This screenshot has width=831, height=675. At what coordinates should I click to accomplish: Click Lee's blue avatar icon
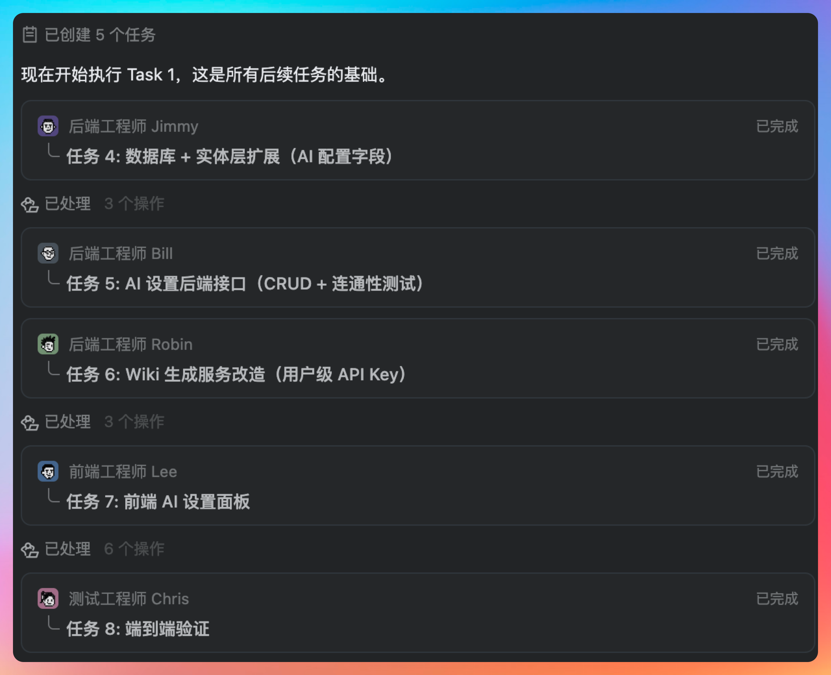click(x=48, y=471)
